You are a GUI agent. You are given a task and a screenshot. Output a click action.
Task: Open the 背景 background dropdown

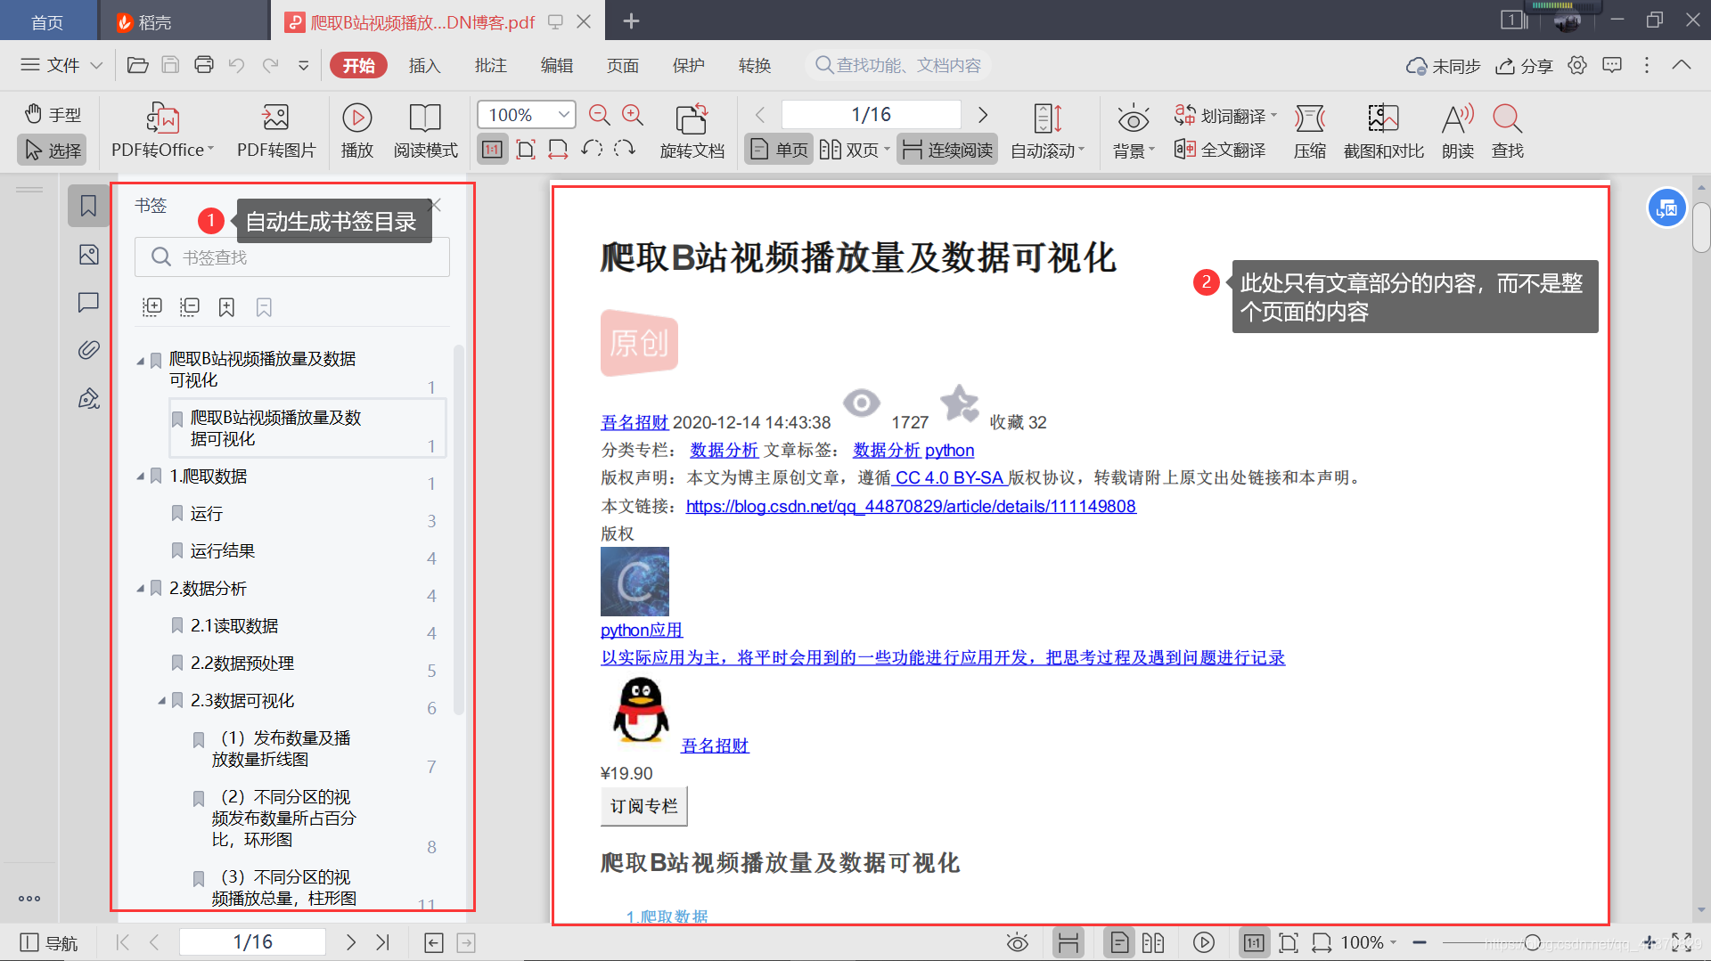pos(1134,150)
